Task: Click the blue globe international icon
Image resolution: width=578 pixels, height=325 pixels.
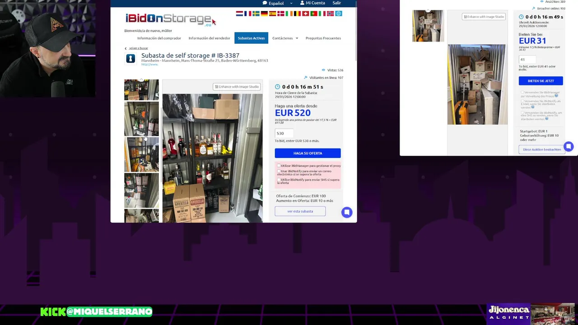Action: [339, 14]
